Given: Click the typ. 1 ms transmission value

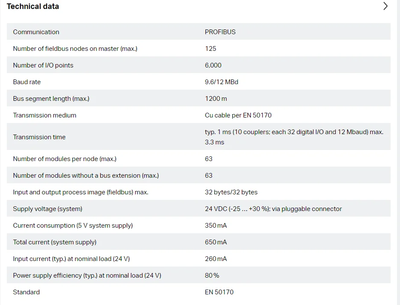Looking at the screenshot, I should pos(294,137).
